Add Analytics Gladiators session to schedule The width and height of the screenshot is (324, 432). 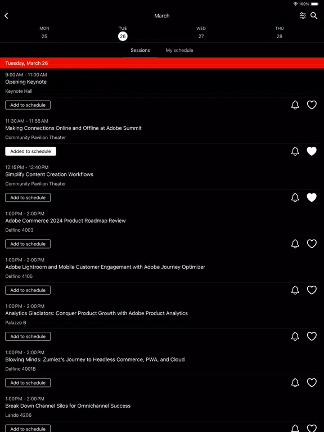(x=28, y=336)
